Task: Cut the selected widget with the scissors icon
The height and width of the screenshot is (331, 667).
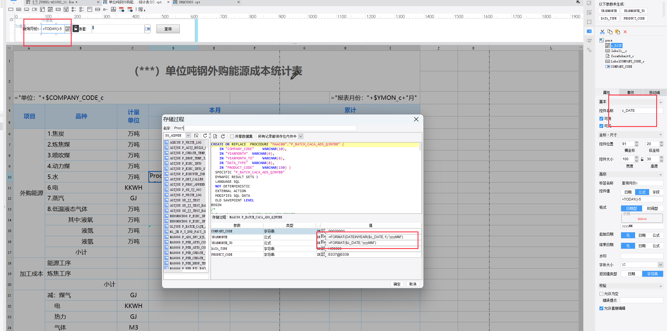Action: [x=602, y=32]
